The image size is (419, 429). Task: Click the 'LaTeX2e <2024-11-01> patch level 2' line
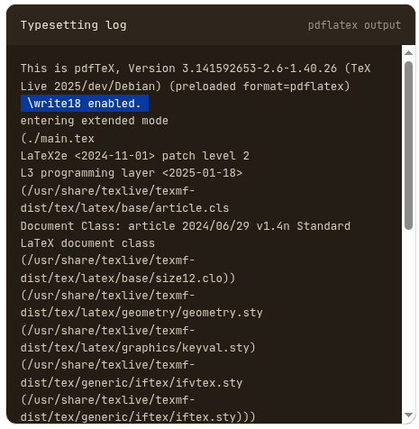coord(135,156)
